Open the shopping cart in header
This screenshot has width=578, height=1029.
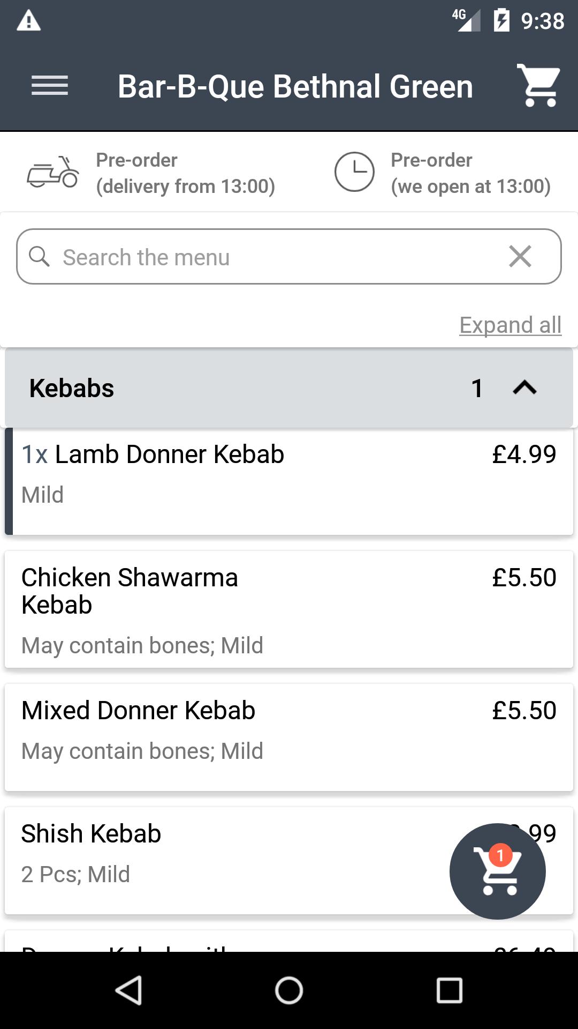click(x=538, y=86)
